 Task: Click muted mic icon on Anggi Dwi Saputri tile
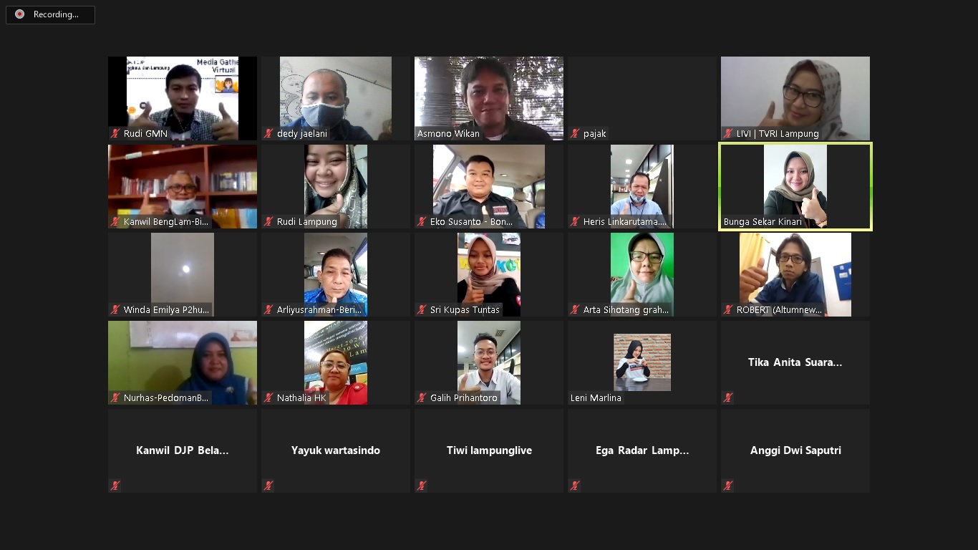click(728, 486)
